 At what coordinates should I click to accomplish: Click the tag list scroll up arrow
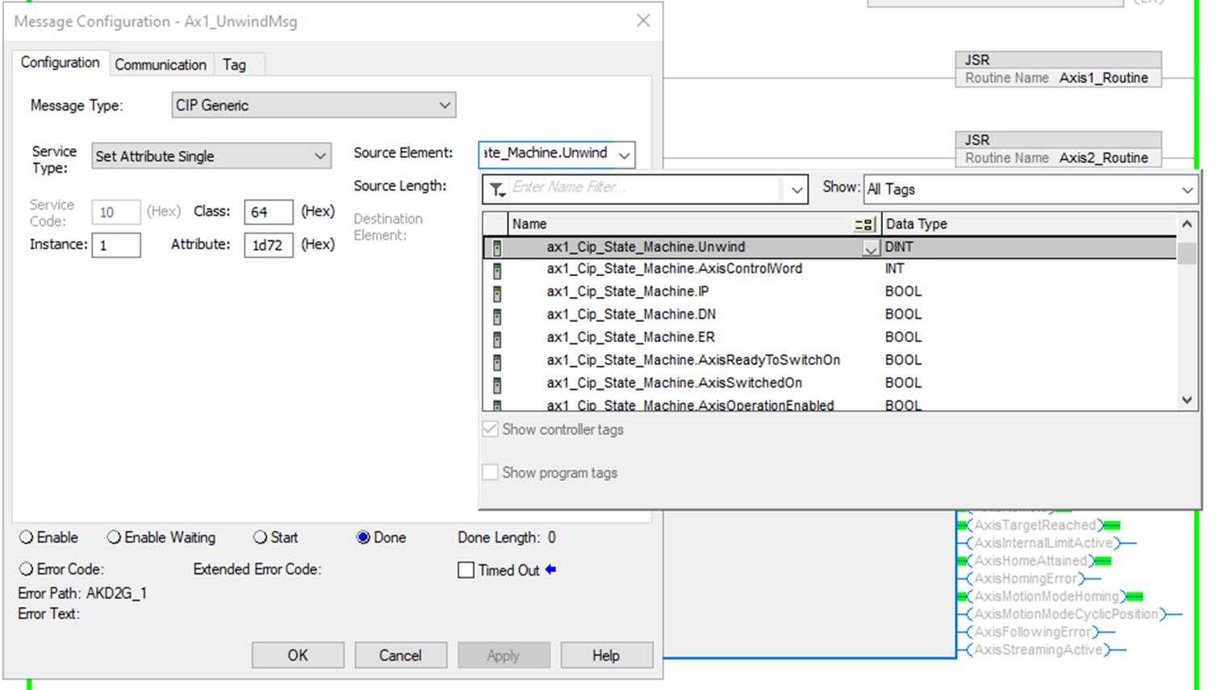tap(1186, 224)
